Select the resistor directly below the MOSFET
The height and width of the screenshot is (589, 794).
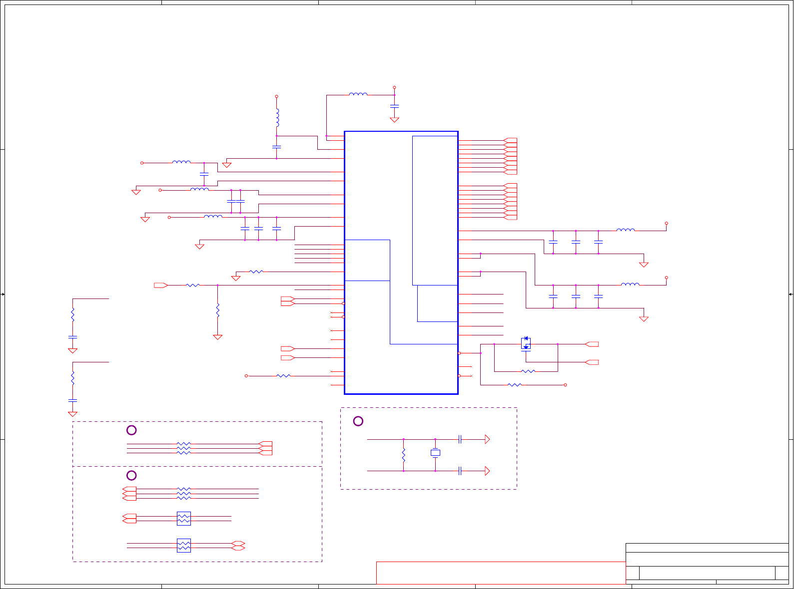coord(528,371)
